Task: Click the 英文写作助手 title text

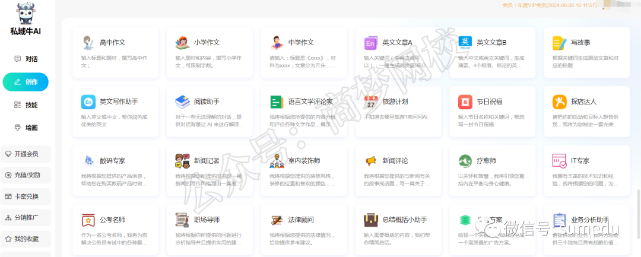Action: tap(119, 101)
